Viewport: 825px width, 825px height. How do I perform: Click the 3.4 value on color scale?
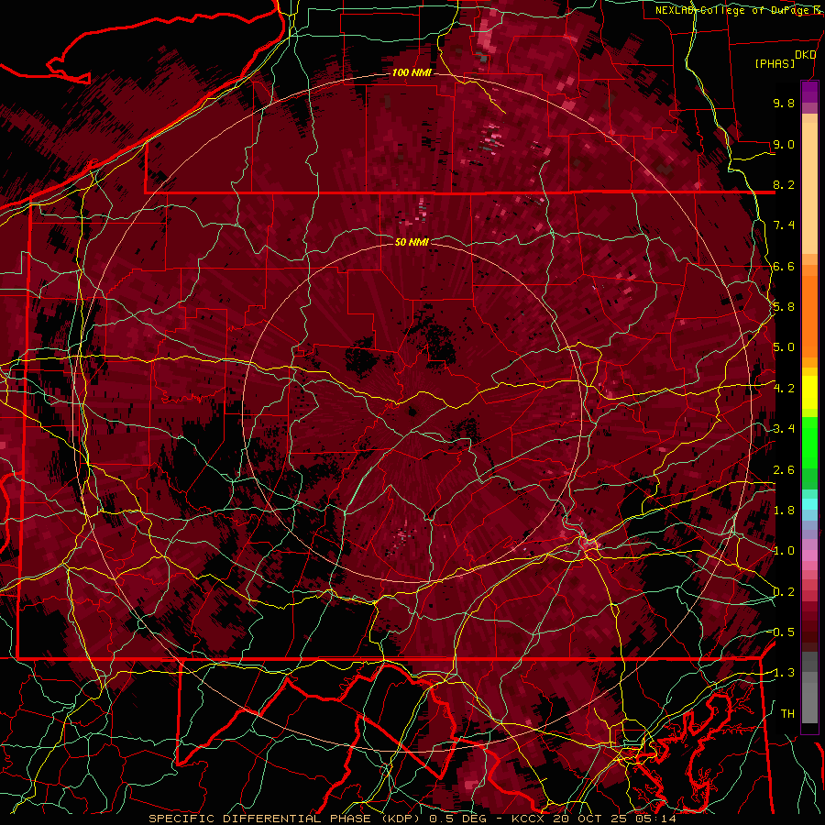(784, 429)
